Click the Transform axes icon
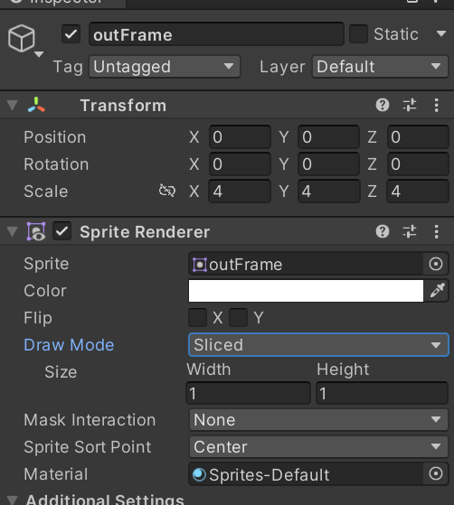 [x=36, y=105]
